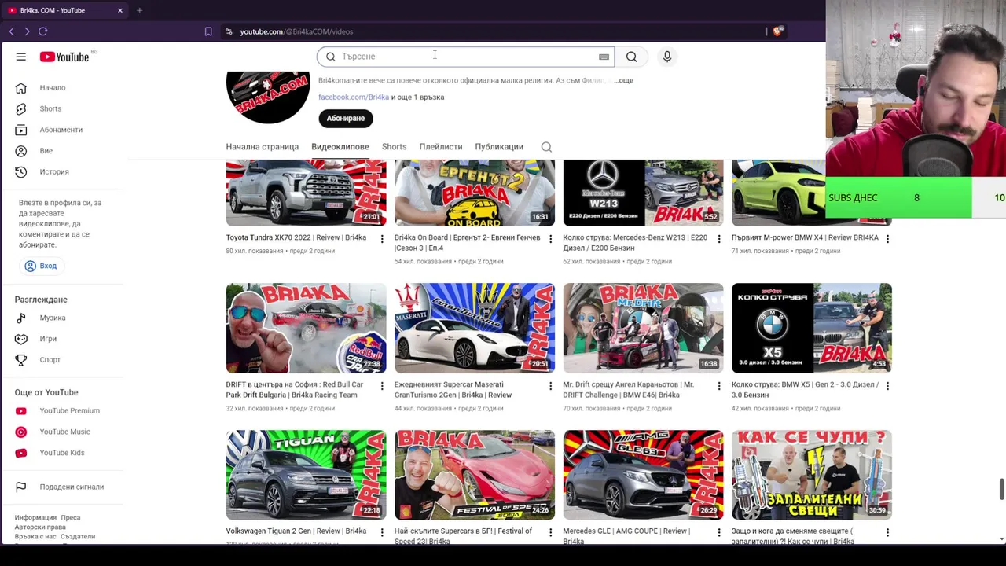This screenshot has width=1006, height=566.
Task: Open Brave shields icon in address bar
Action: (778, 31)
